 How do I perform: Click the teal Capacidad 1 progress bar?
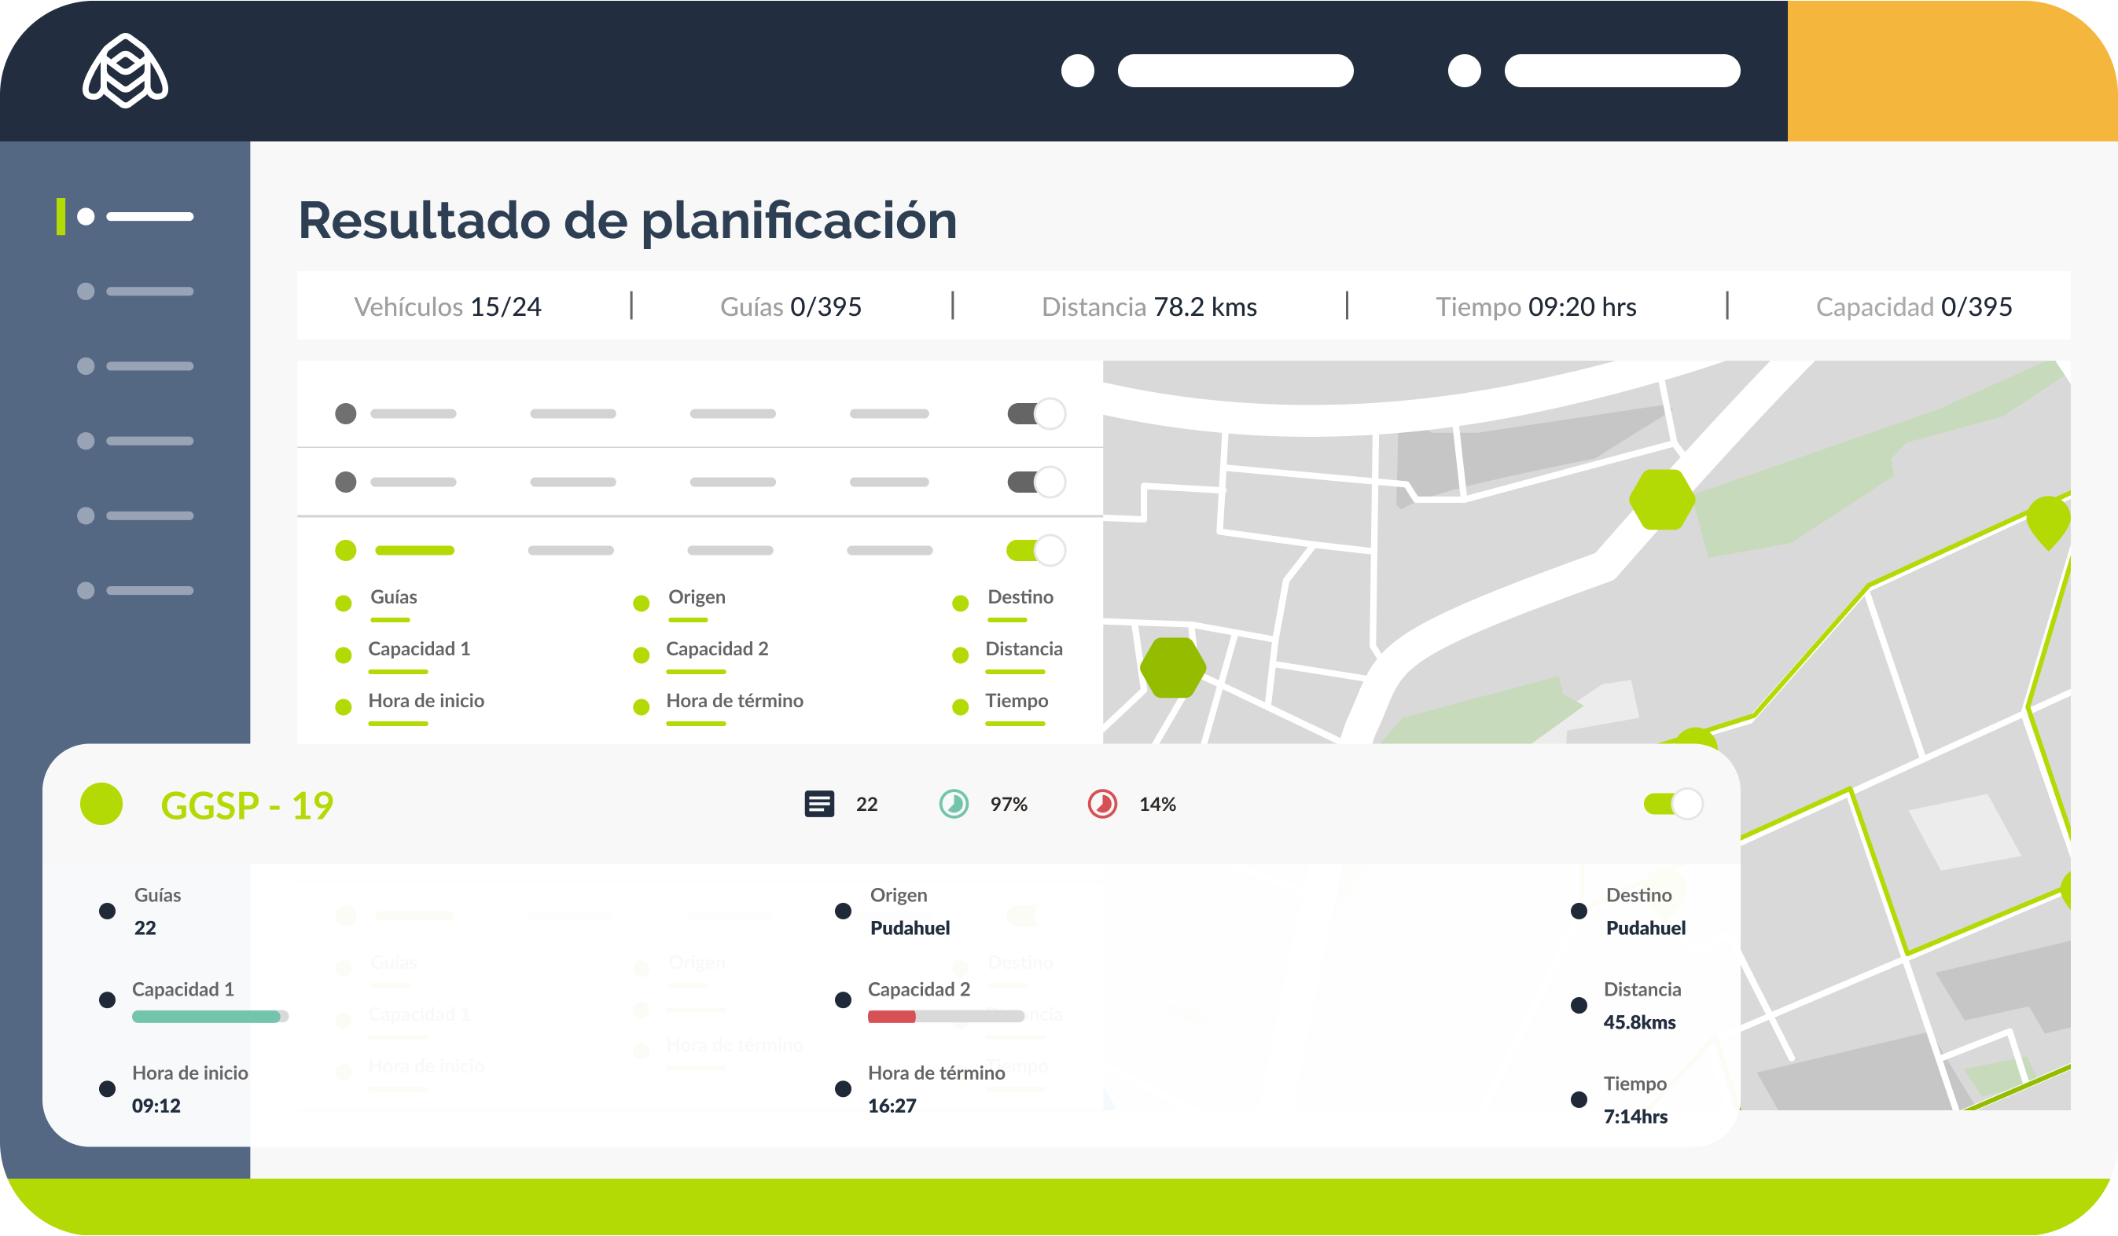click(x=207, y=1017)
